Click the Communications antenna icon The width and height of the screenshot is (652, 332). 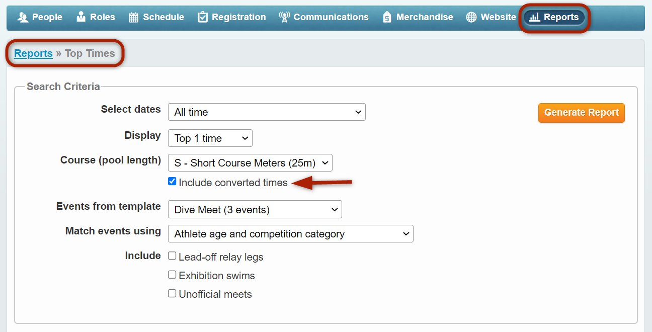(x=284, y=17)
